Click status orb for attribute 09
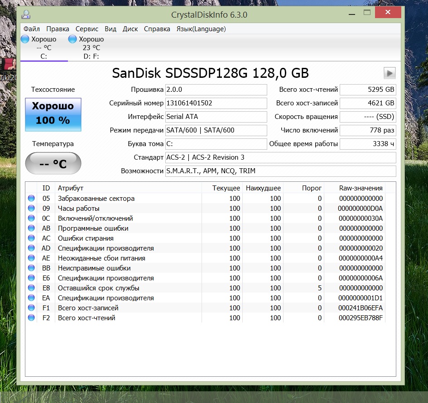This screenshot has height=403, width=428. (31, 209)
